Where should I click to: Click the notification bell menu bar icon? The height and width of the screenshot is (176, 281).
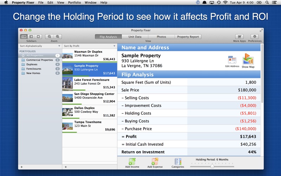click(x=204, y=2)
